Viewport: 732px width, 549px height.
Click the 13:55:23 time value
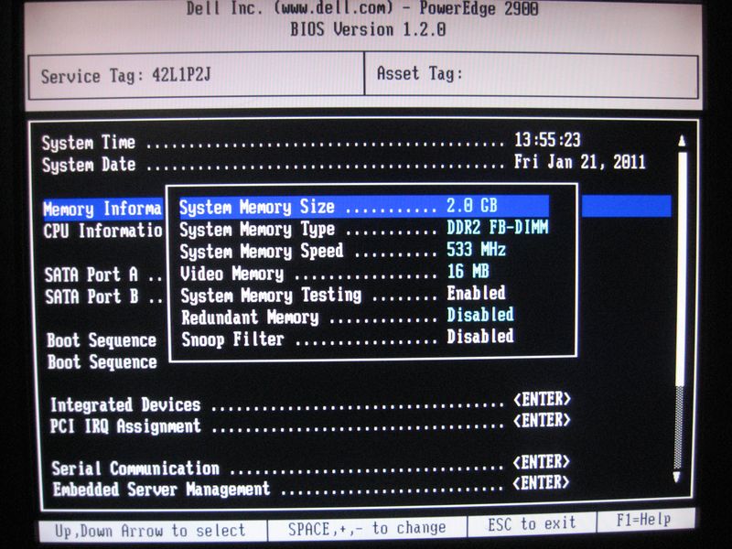pos(547,140)
